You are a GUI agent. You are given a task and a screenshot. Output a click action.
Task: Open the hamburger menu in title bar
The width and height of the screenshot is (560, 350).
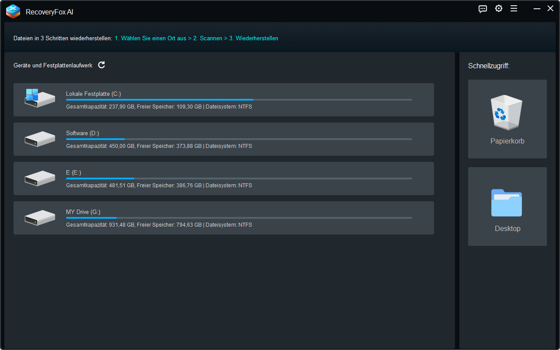pos(514,8)
